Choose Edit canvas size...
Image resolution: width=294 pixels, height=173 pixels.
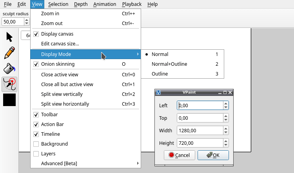point(85,43)
